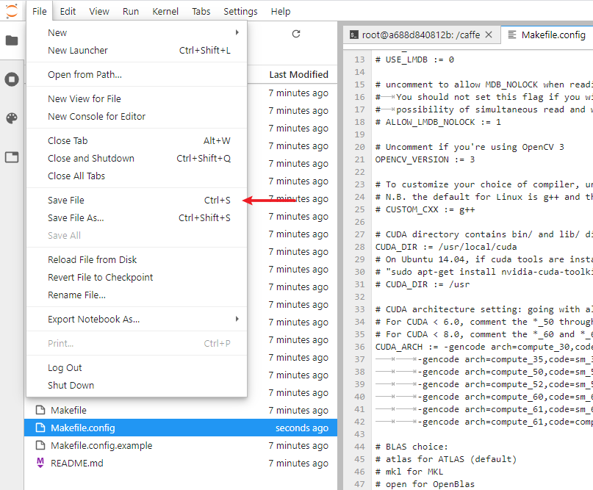Expand Export Notebook As submenu arrow
593x490 pixels.
tap(237, 319)
